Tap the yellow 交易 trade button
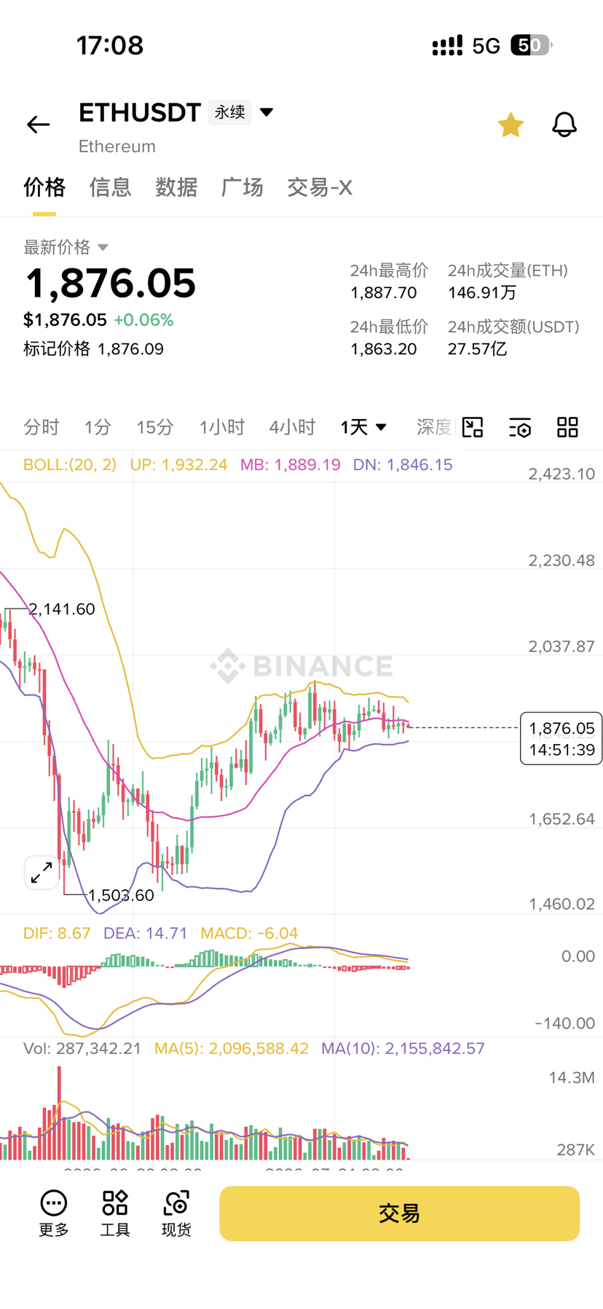Viewport: 603px width, 1309px height. tap(399, 1214)
